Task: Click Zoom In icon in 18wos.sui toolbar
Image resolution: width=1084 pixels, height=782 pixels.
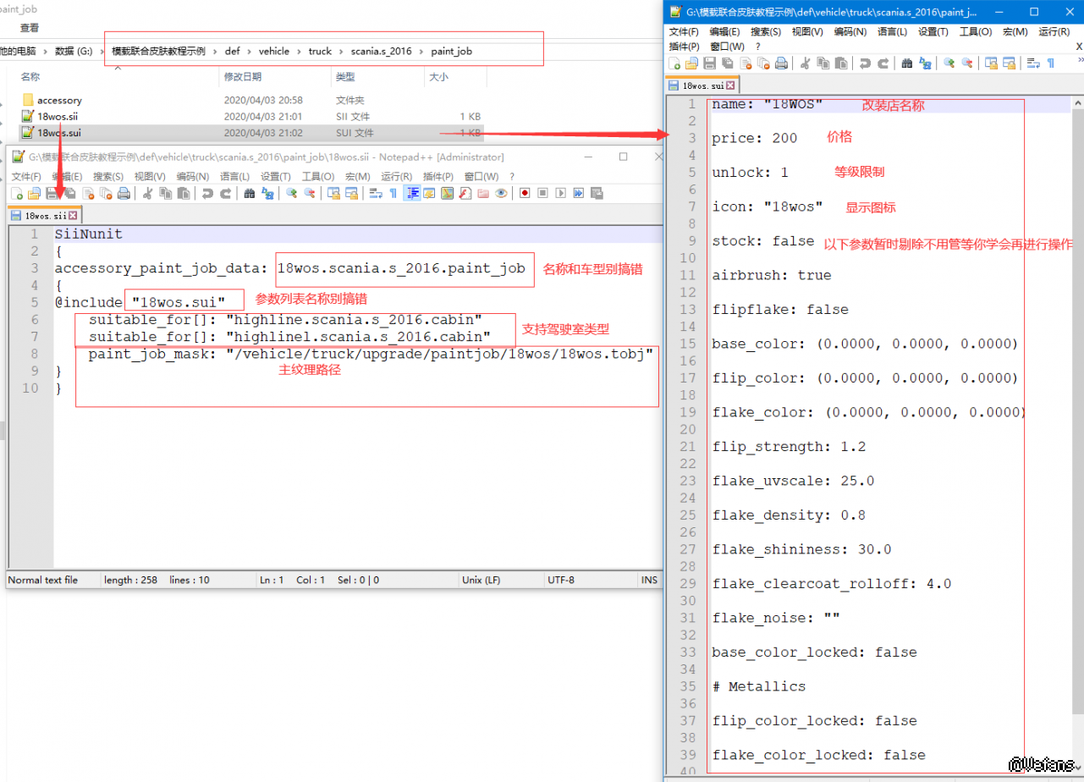Action: pos(949,63)
